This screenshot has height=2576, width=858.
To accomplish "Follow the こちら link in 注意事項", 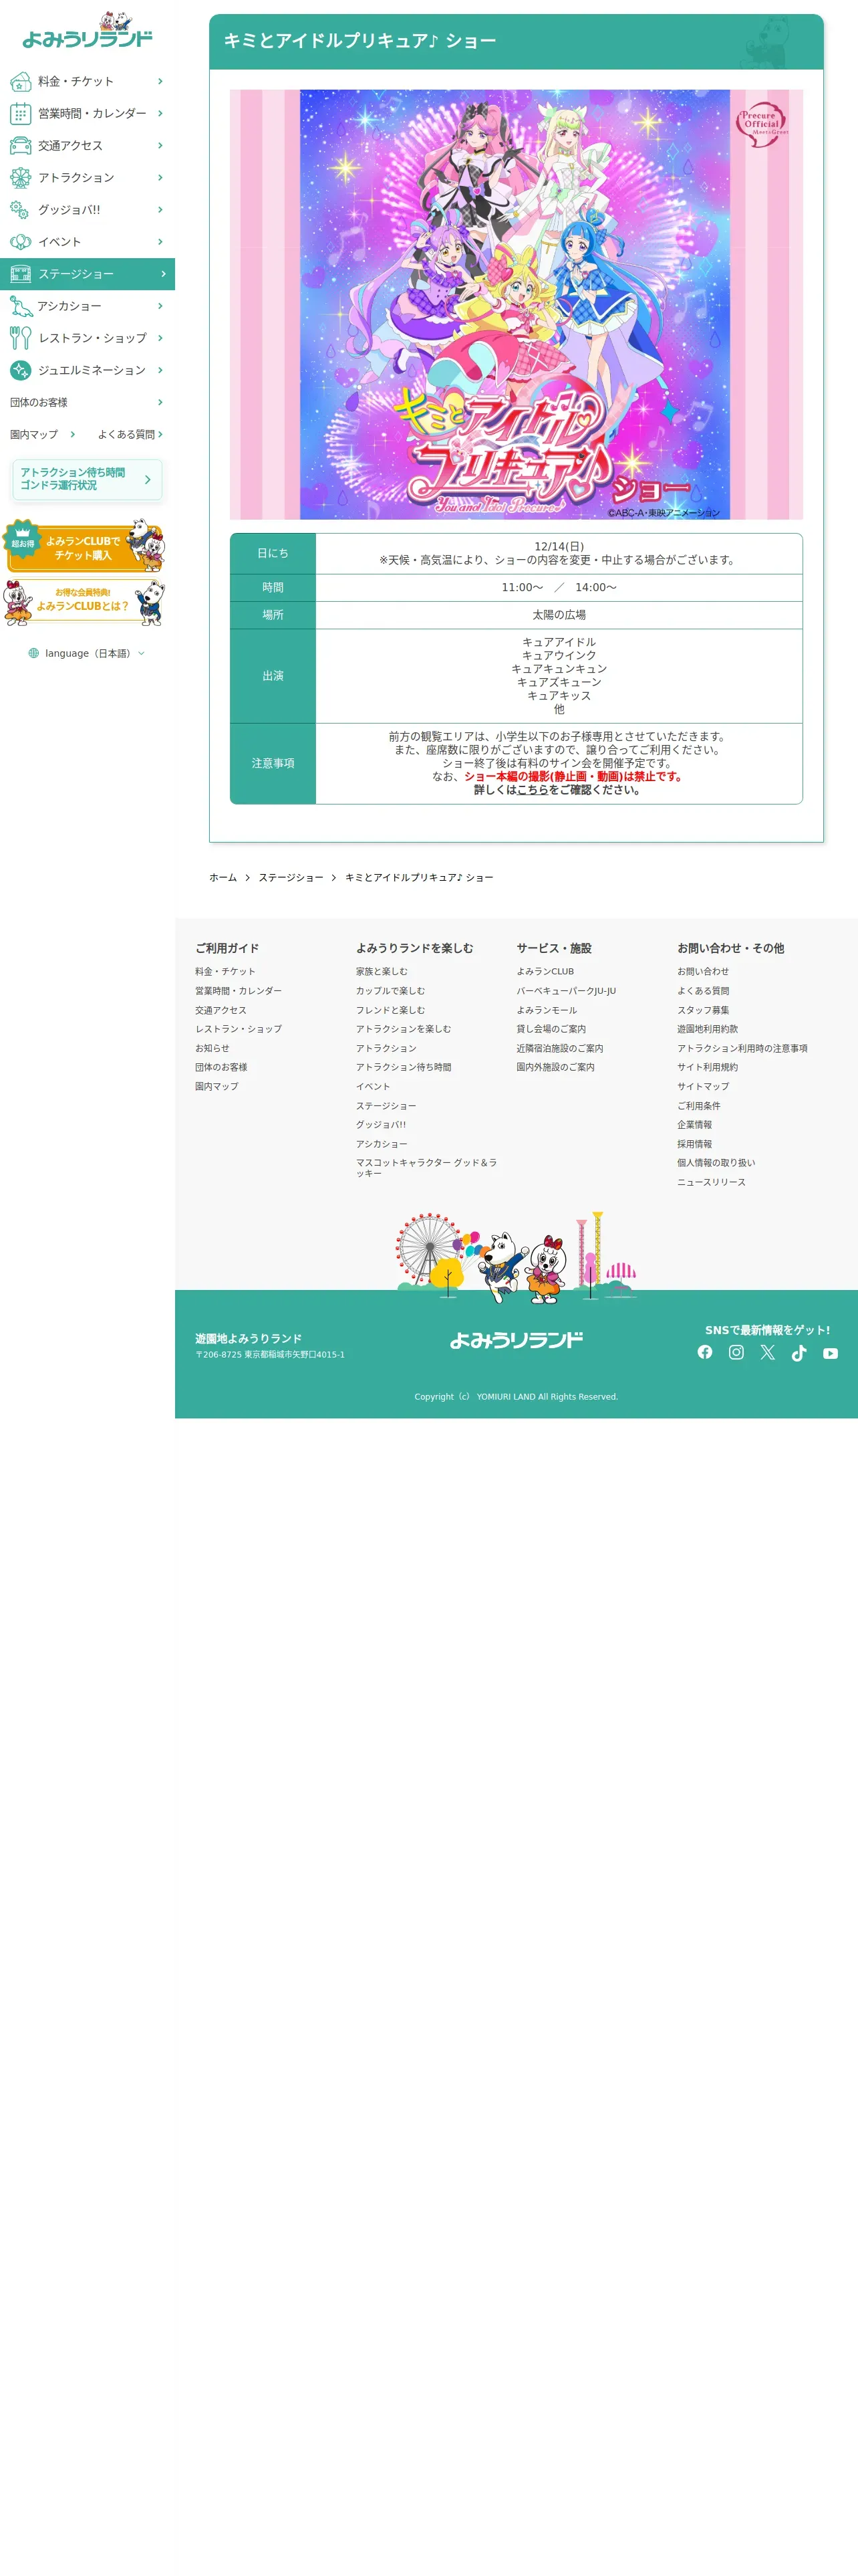I will 533,790.
